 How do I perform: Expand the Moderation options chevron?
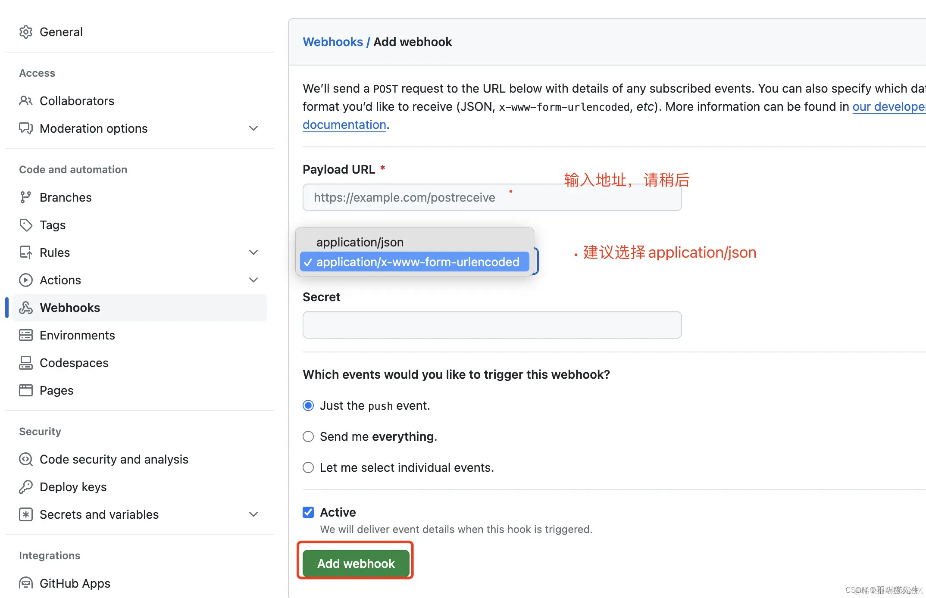253,128
